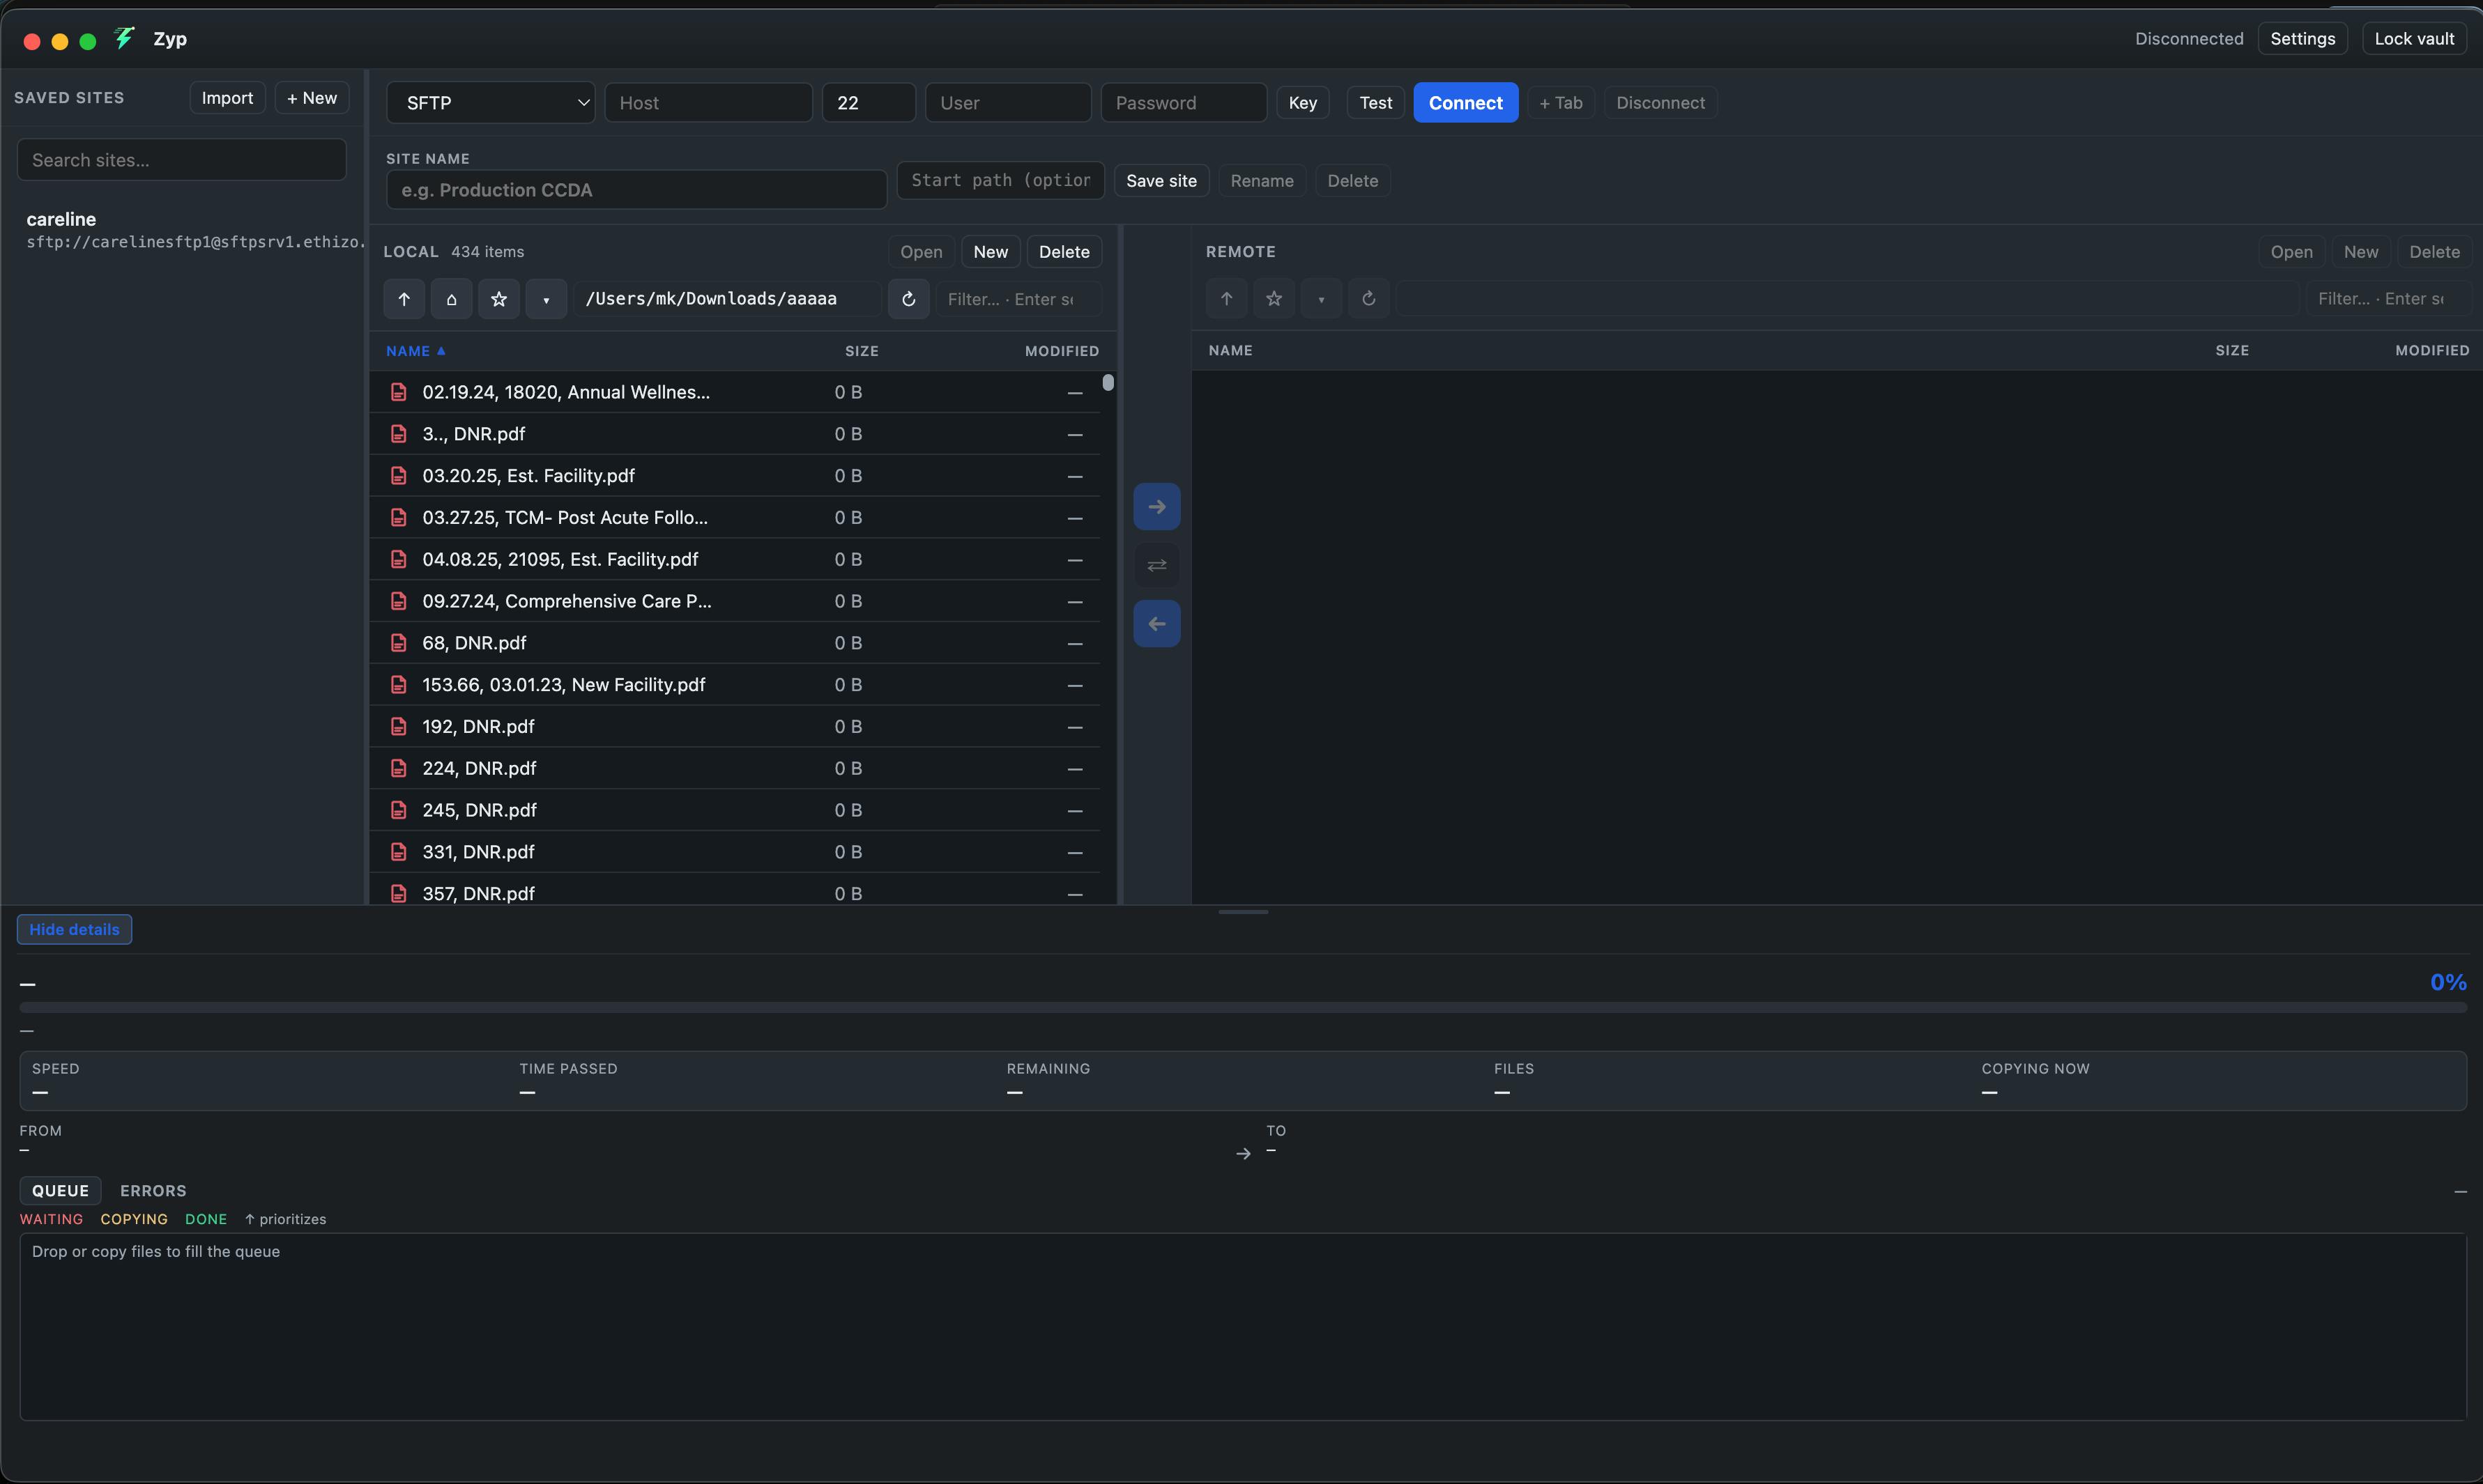Viewport: 2483px width, 1484px height.
Task: Click PDF icon of 331, DNR.pdf
Action: pos(398,852)
